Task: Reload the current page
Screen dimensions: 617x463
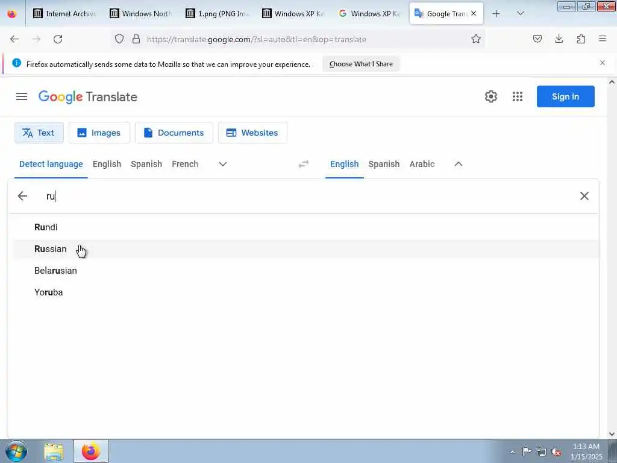Action: click(x=58, y=39)
